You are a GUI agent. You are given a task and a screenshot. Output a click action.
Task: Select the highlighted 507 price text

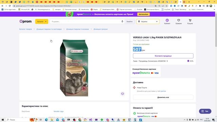137,49
